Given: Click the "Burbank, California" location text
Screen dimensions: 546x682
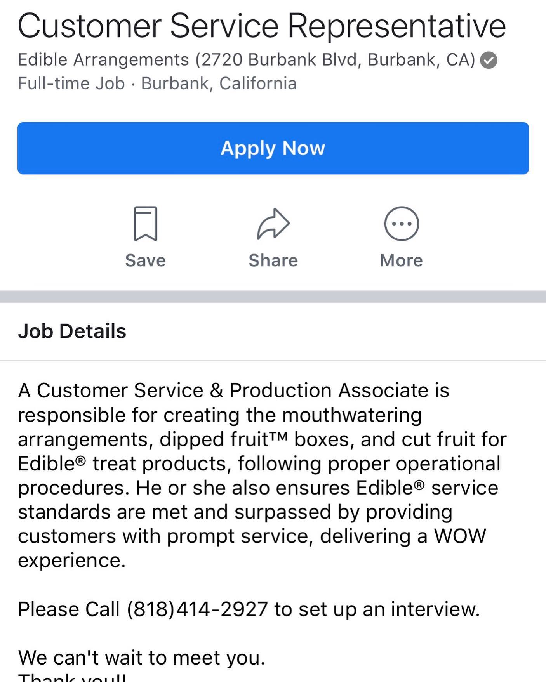Looking at the screenshot, I should pos(219,83).
